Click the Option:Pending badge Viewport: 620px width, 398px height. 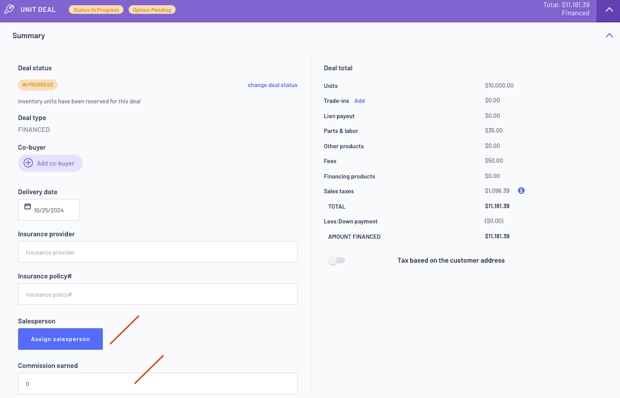152,10
